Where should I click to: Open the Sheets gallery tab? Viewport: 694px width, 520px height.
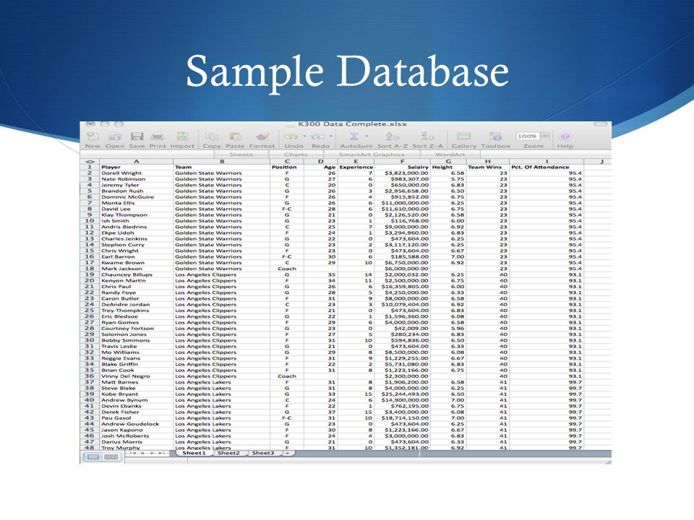point(241,155)
